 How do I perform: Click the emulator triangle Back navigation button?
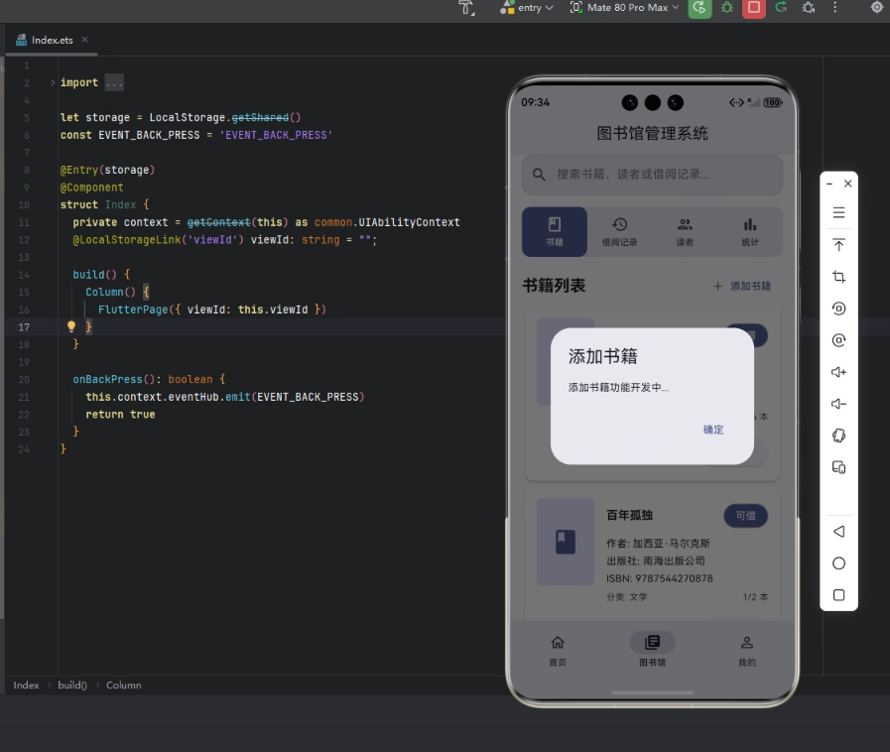point(839,531)
